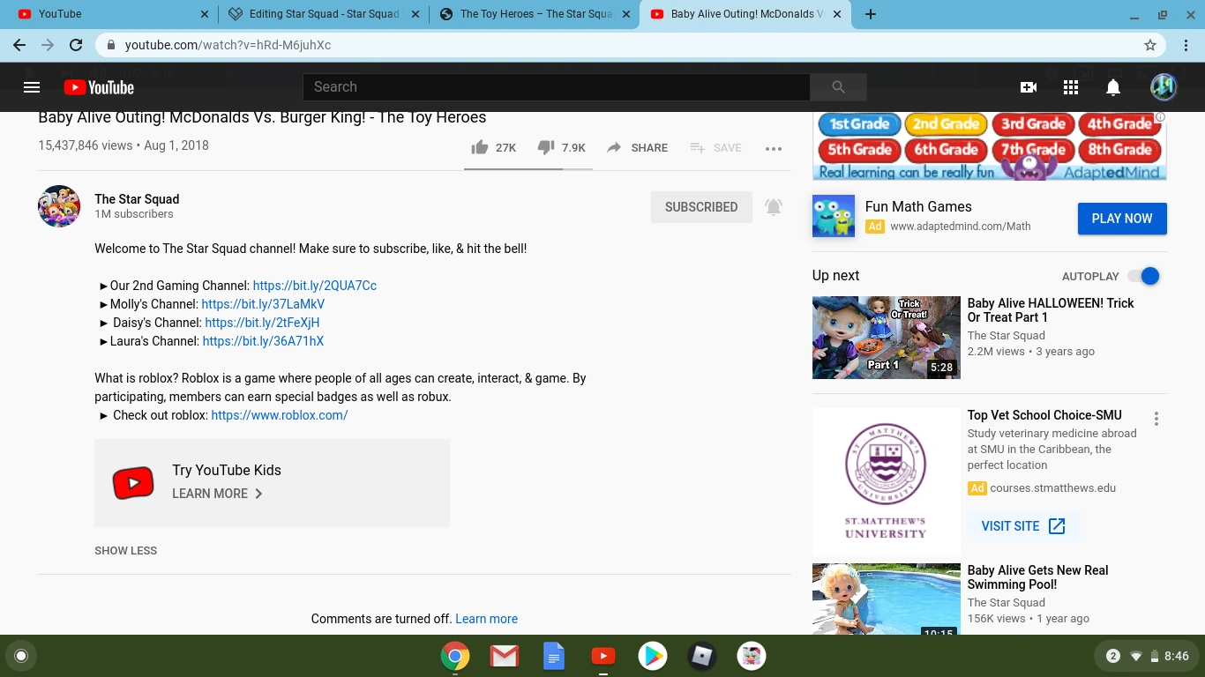Collapse description with SHOW LESS
The width and height of the screenshot is (1205, 677).
pyautogui.click(x=126, y=551)
